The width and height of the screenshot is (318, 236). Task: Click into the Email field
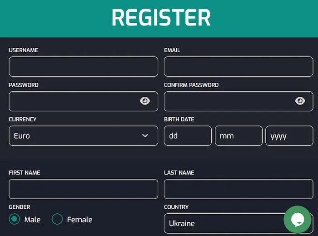(238, 66)
